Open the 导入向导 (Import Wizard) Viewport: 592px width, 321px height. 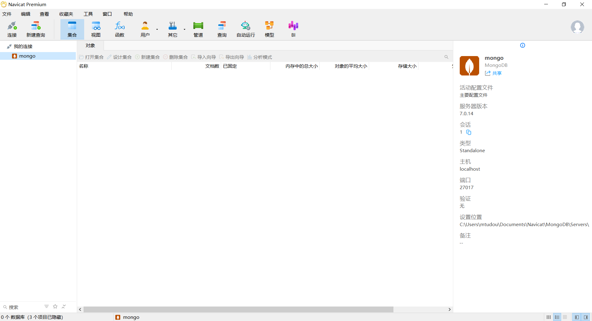[x=203, y=57]
